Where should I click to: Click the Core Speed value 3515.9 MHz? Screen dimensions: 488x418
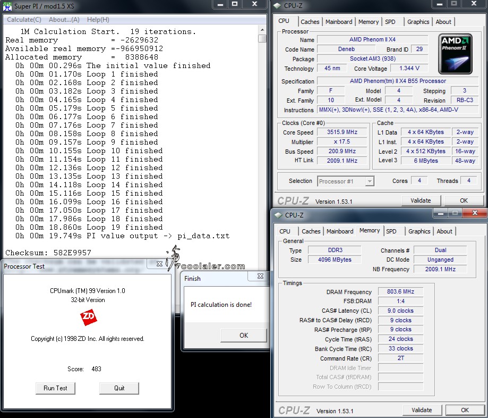click(342, 132)
